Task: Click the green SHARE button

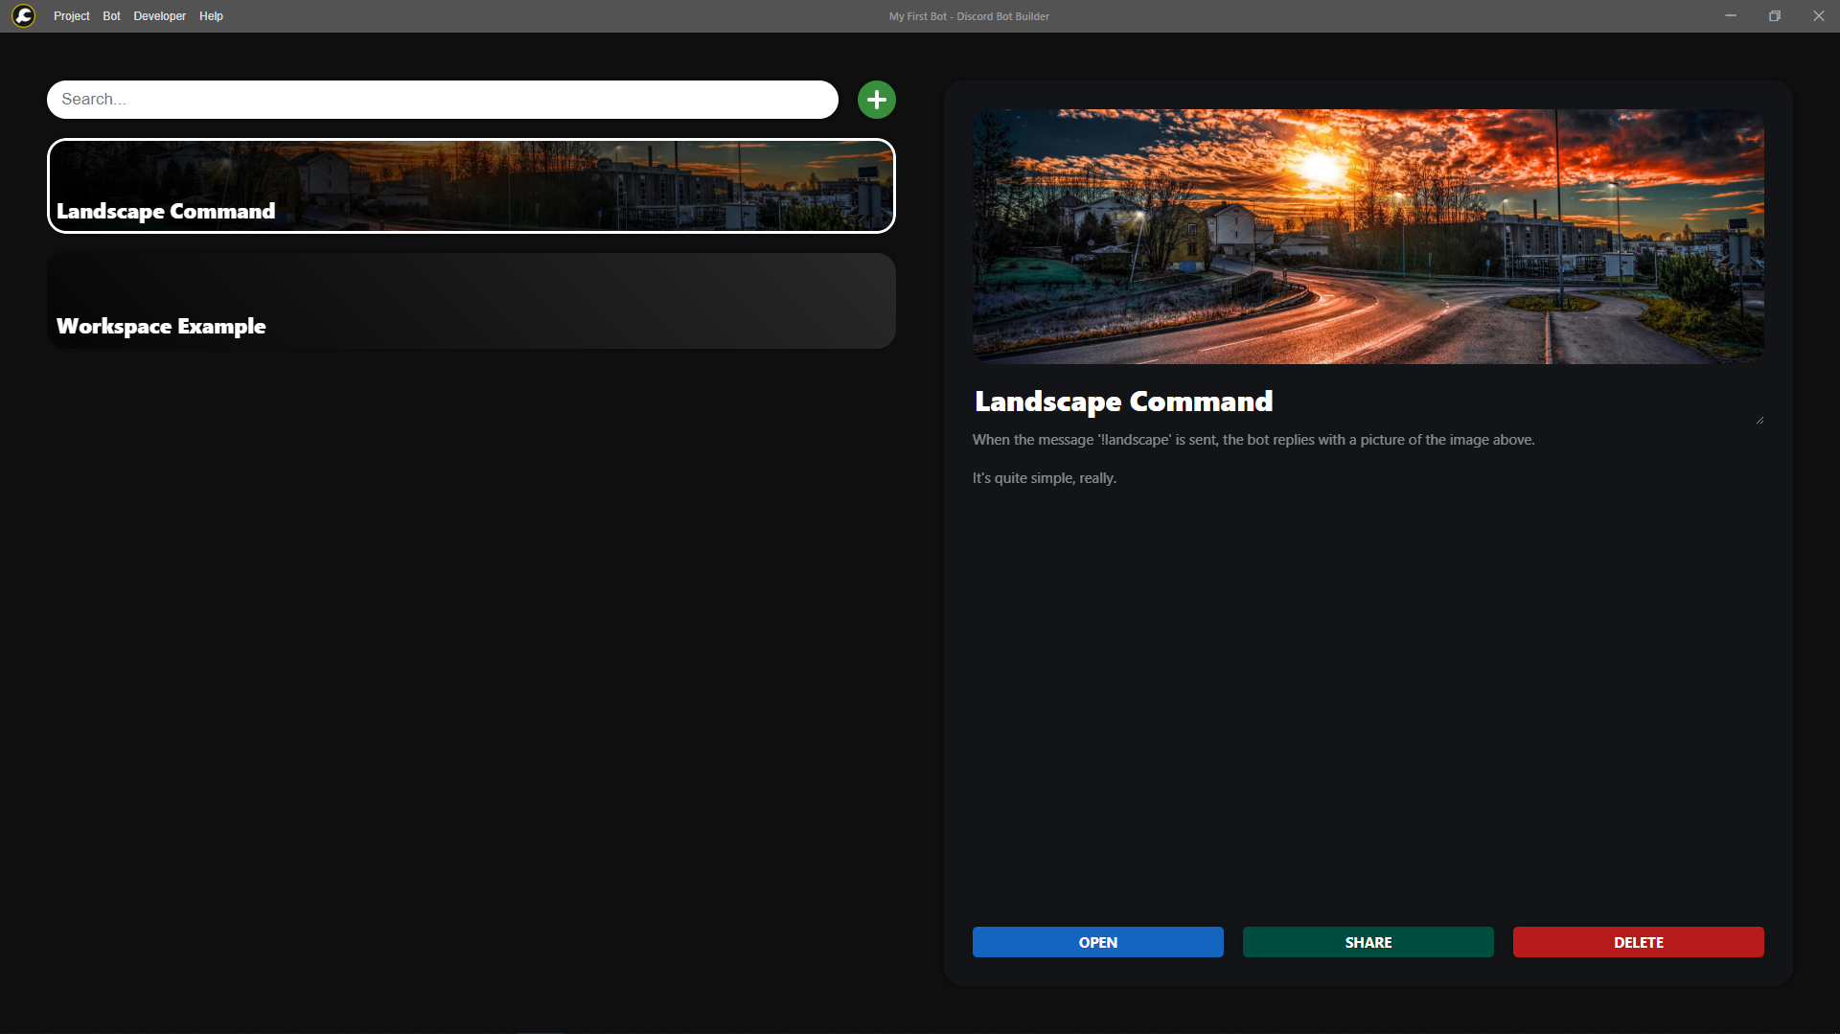Action: tap(1368, 942)
